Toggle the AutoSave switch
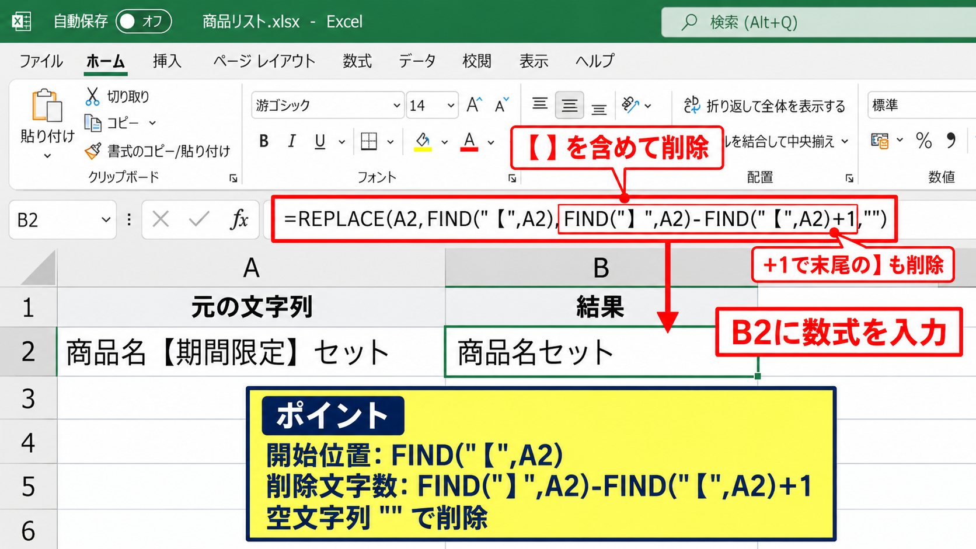Screen dimensions: 976x549 pyautogui.click(x=144, y=22)
